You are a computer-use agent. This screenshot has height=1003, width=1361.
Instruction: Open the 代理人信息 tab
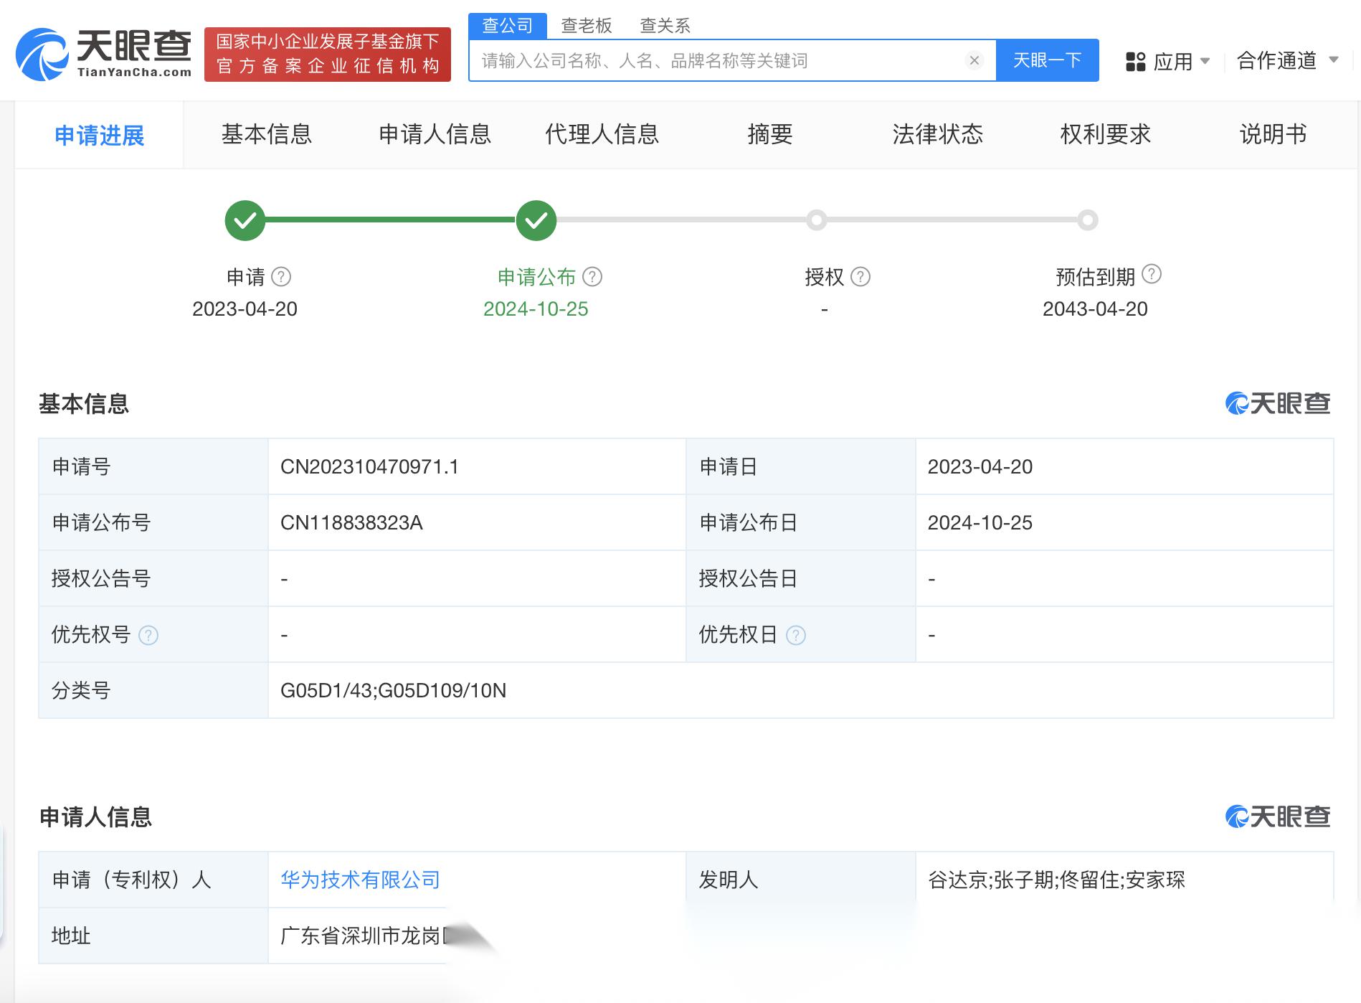pos(602,134)
